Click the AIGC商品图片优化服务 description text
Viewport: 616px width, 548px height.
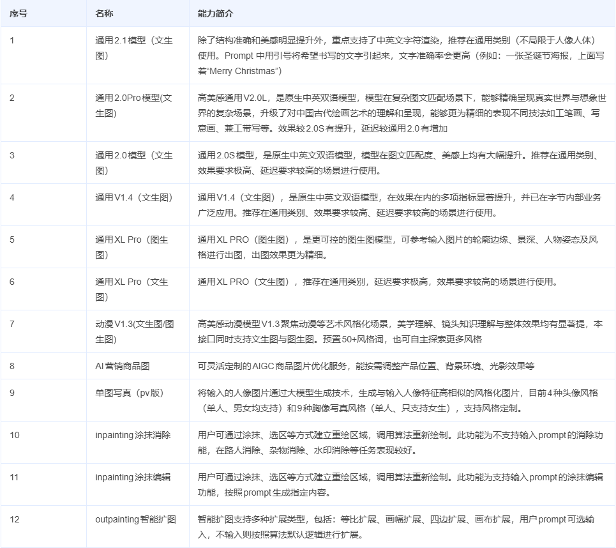click(x=366, y=366)
